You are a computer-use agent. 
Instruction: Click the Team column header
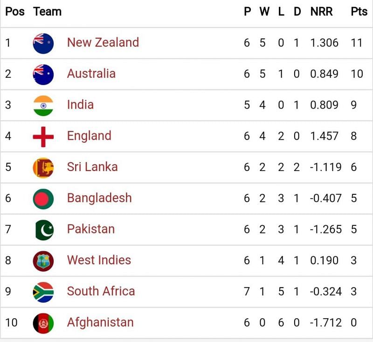pyautogui.click(x=48, y=11)
